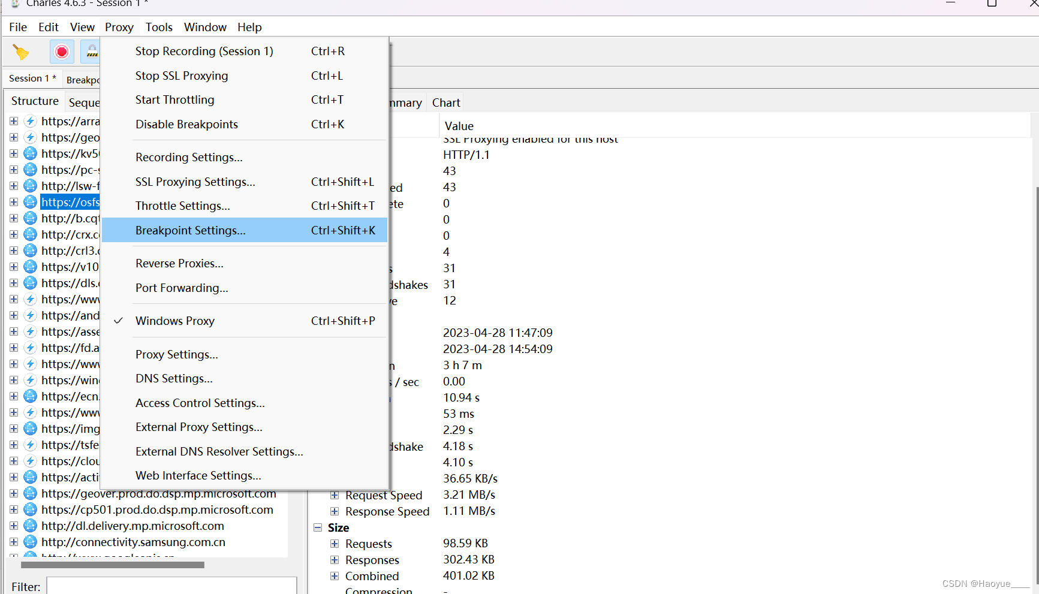Select Start Throttling menu item
The width and height of the screenshot is (1039, 594).
tap(245, 99)
